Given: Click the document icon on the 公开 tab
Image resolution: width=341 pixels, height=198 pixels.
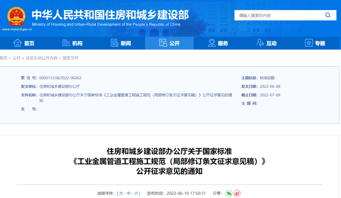Looking at the screenshot, I should 163,43.
